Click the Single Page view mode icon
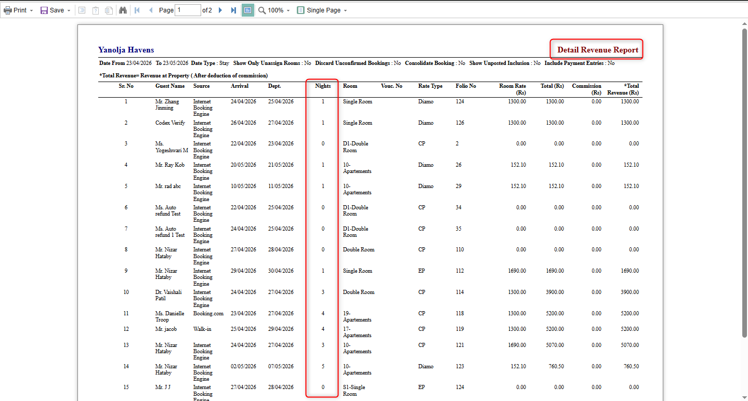748x401 pixels. click(x=300, y=10)
